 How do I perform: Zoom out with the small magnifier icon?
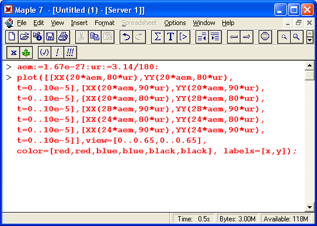point(284,37)
